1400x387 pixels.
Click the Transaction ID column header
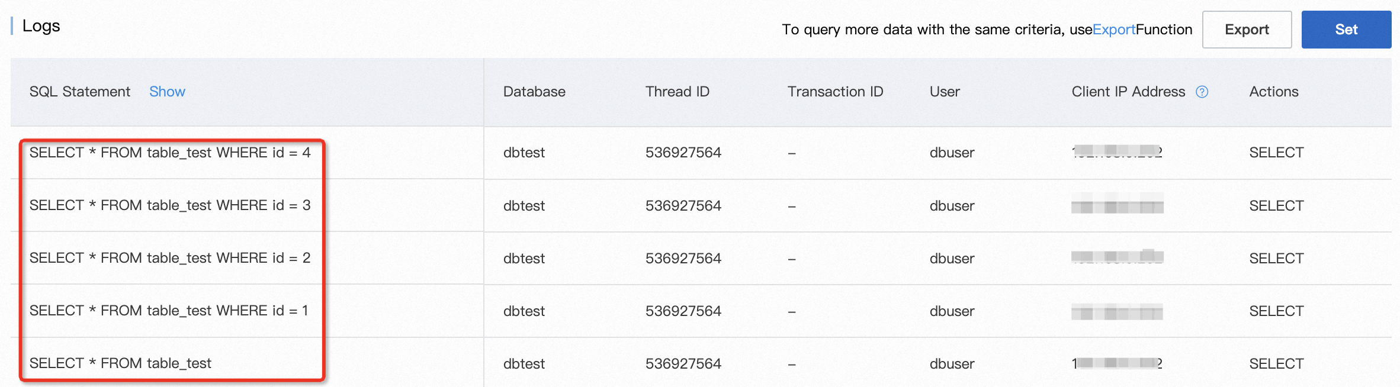(835, 92)
